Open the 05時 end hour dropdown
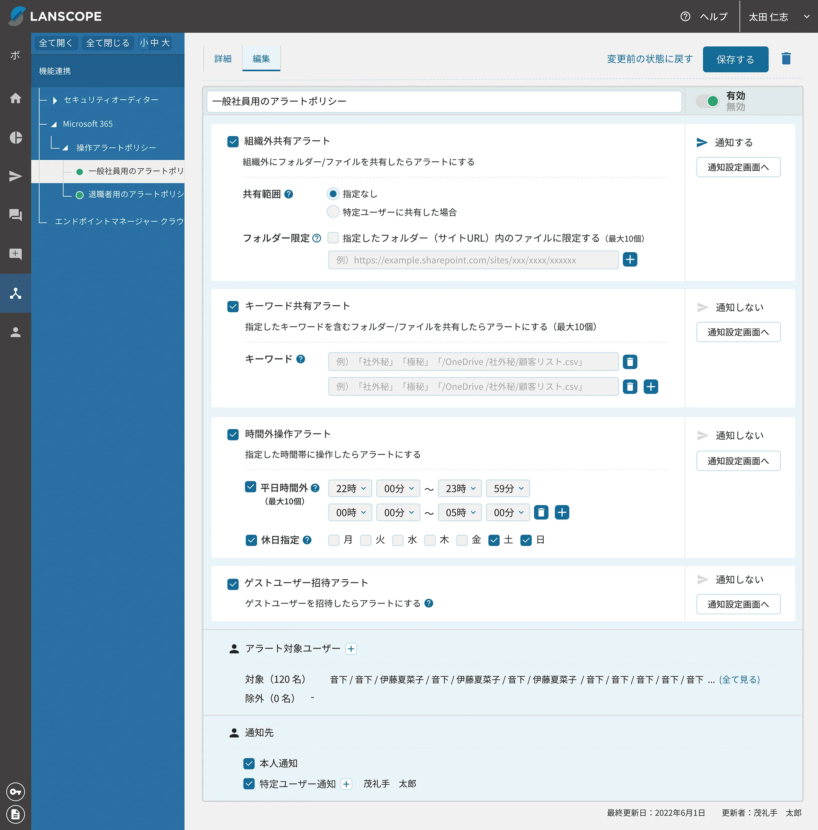Screen dimensions: 818x830 coord(460,512)
